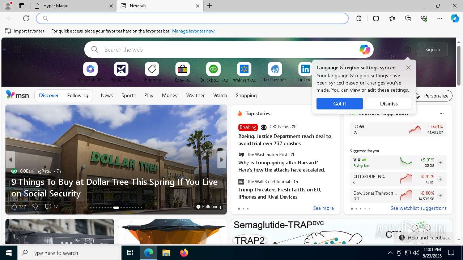Switch to the Hyper Magic tab
The height and width of the screenshot is (260, 463).
73,6
